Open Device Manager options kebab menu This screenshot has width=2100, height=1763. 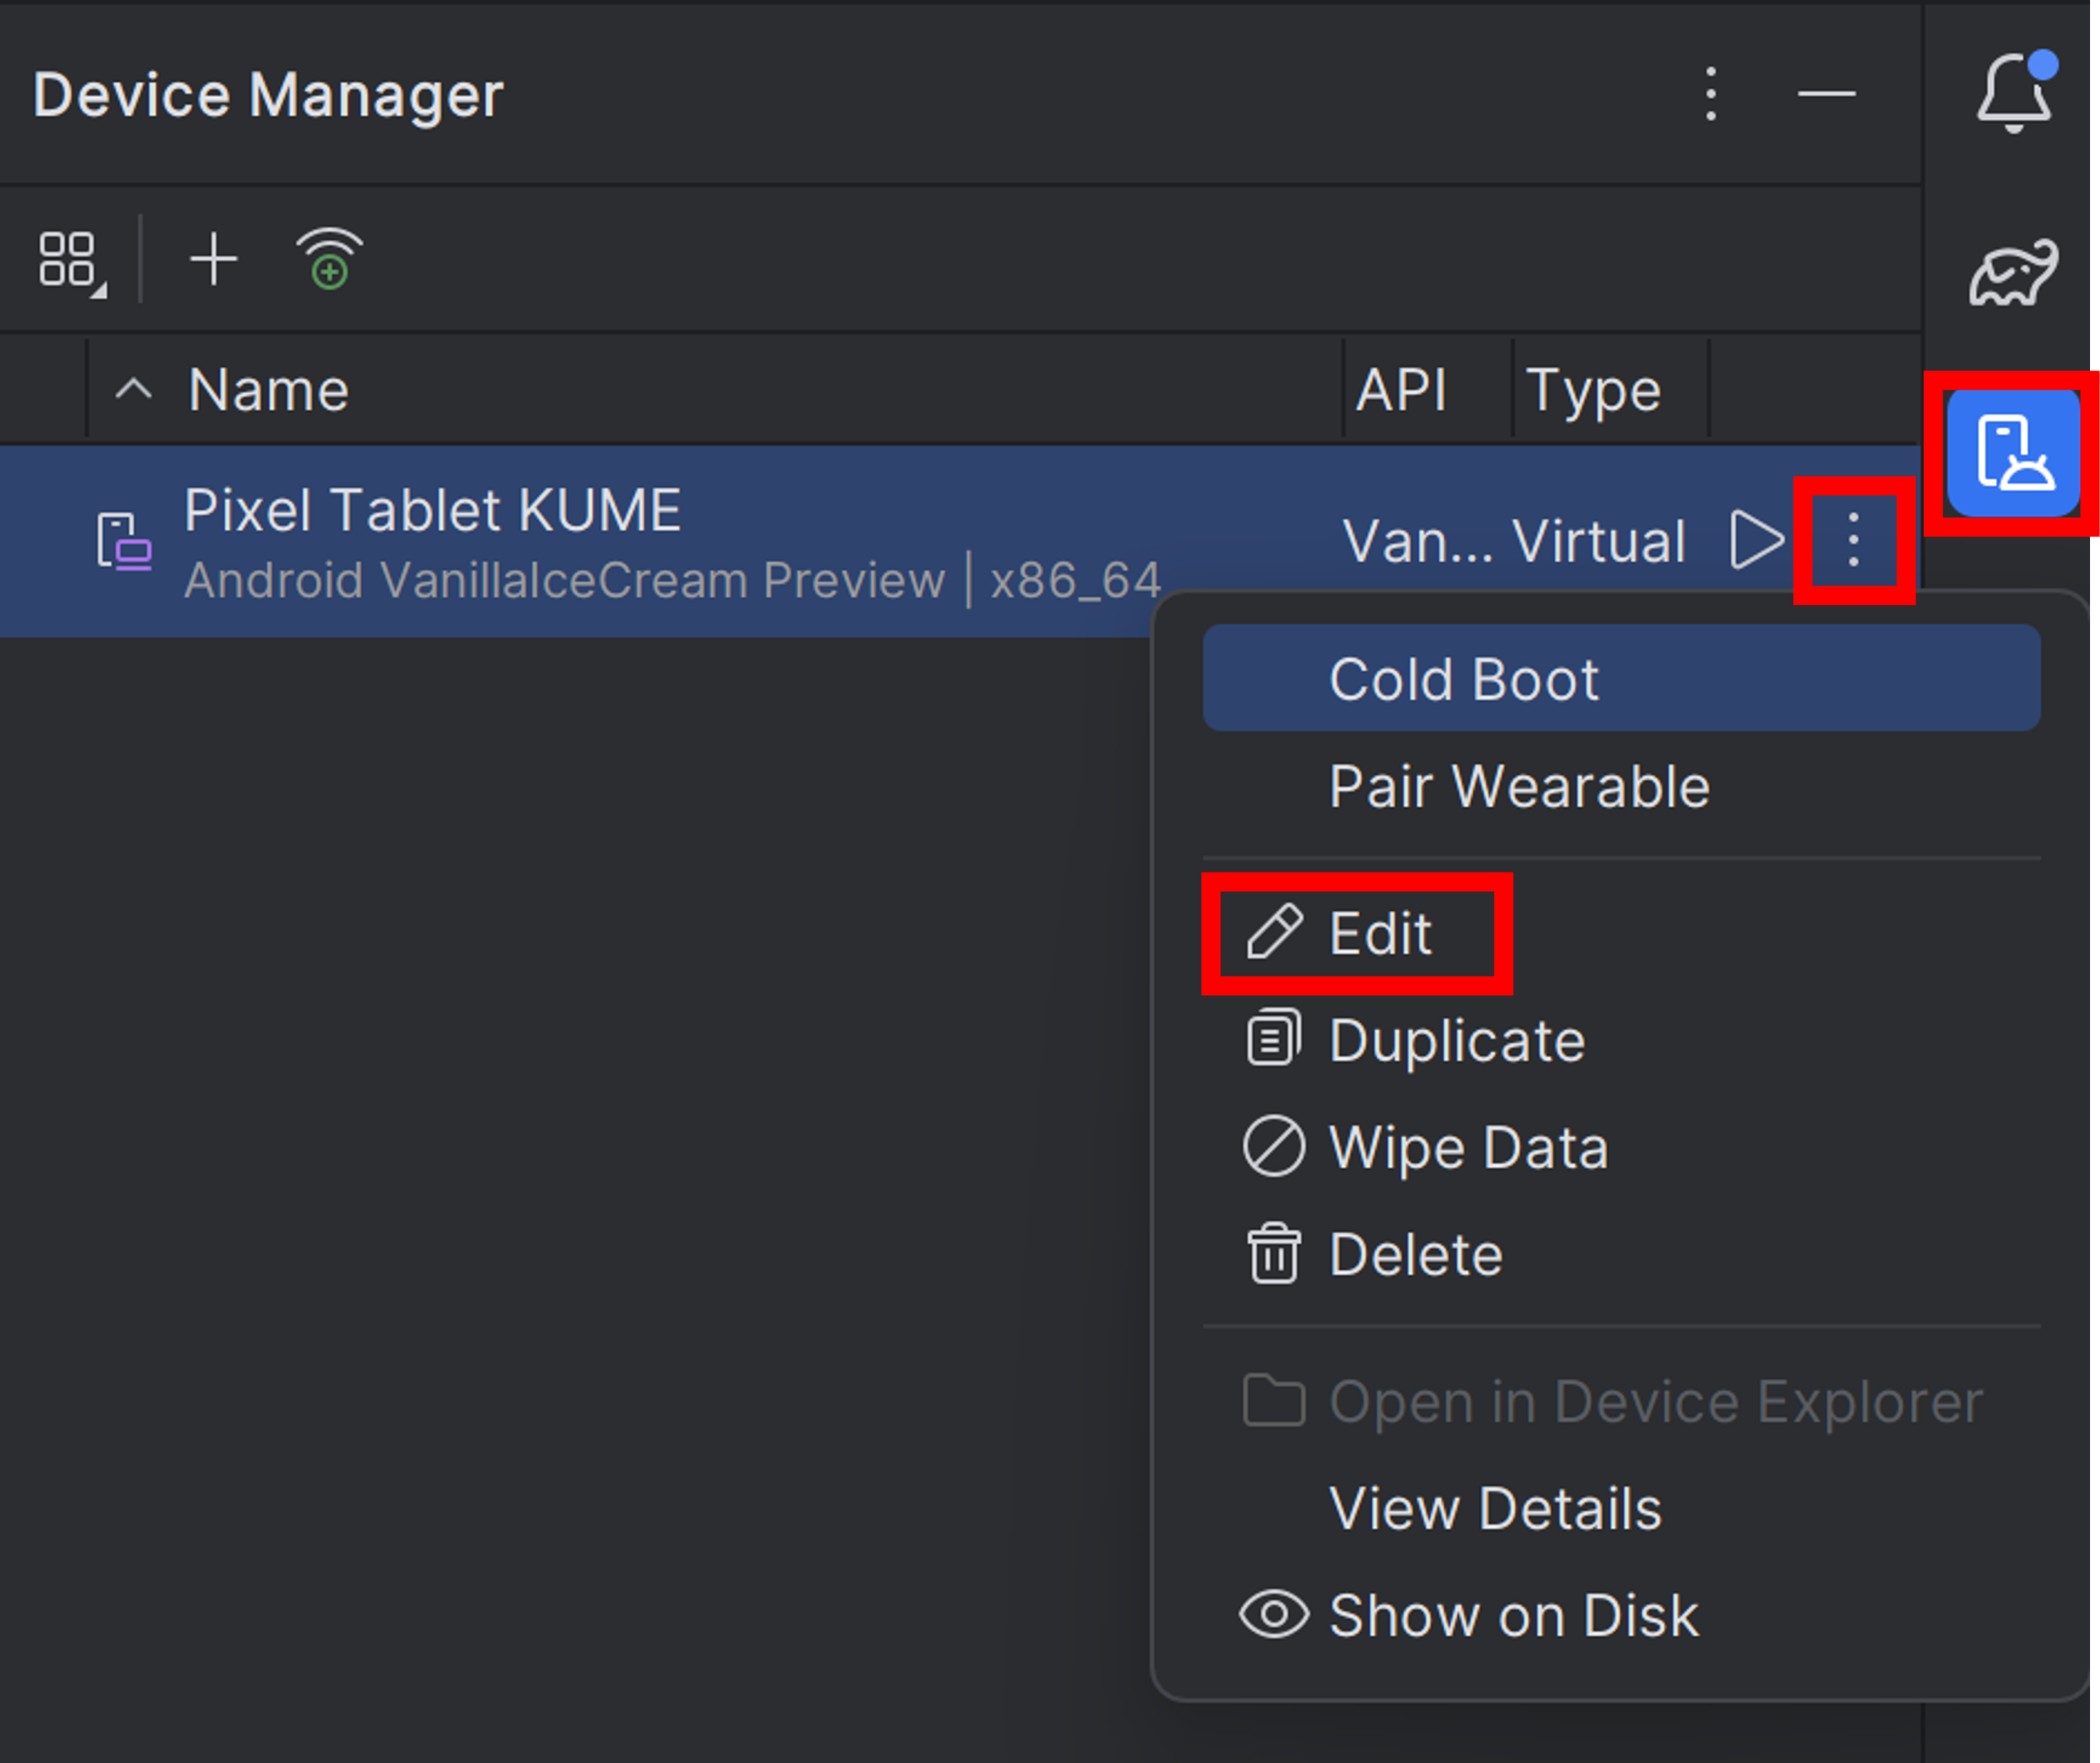point(1711,94)
